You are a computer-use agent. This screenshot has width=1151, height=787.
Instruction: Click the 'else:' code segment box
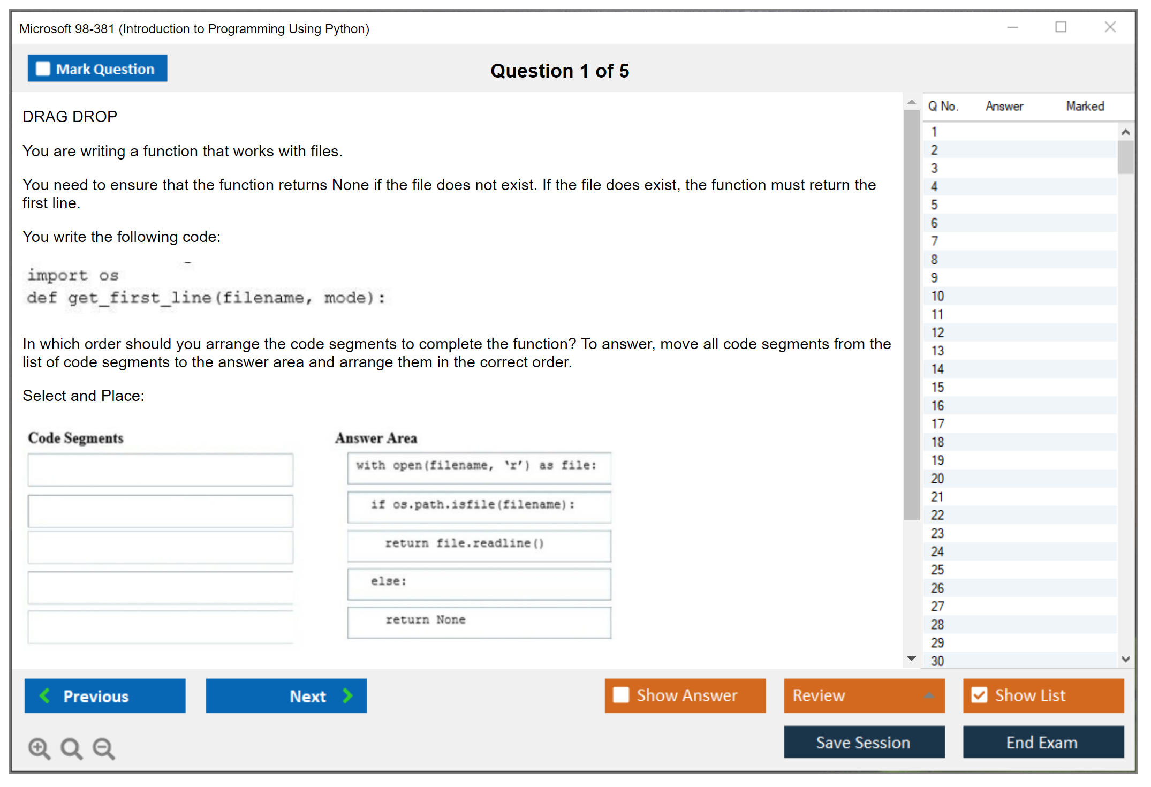pyautogui.click(x=479, y=584)
